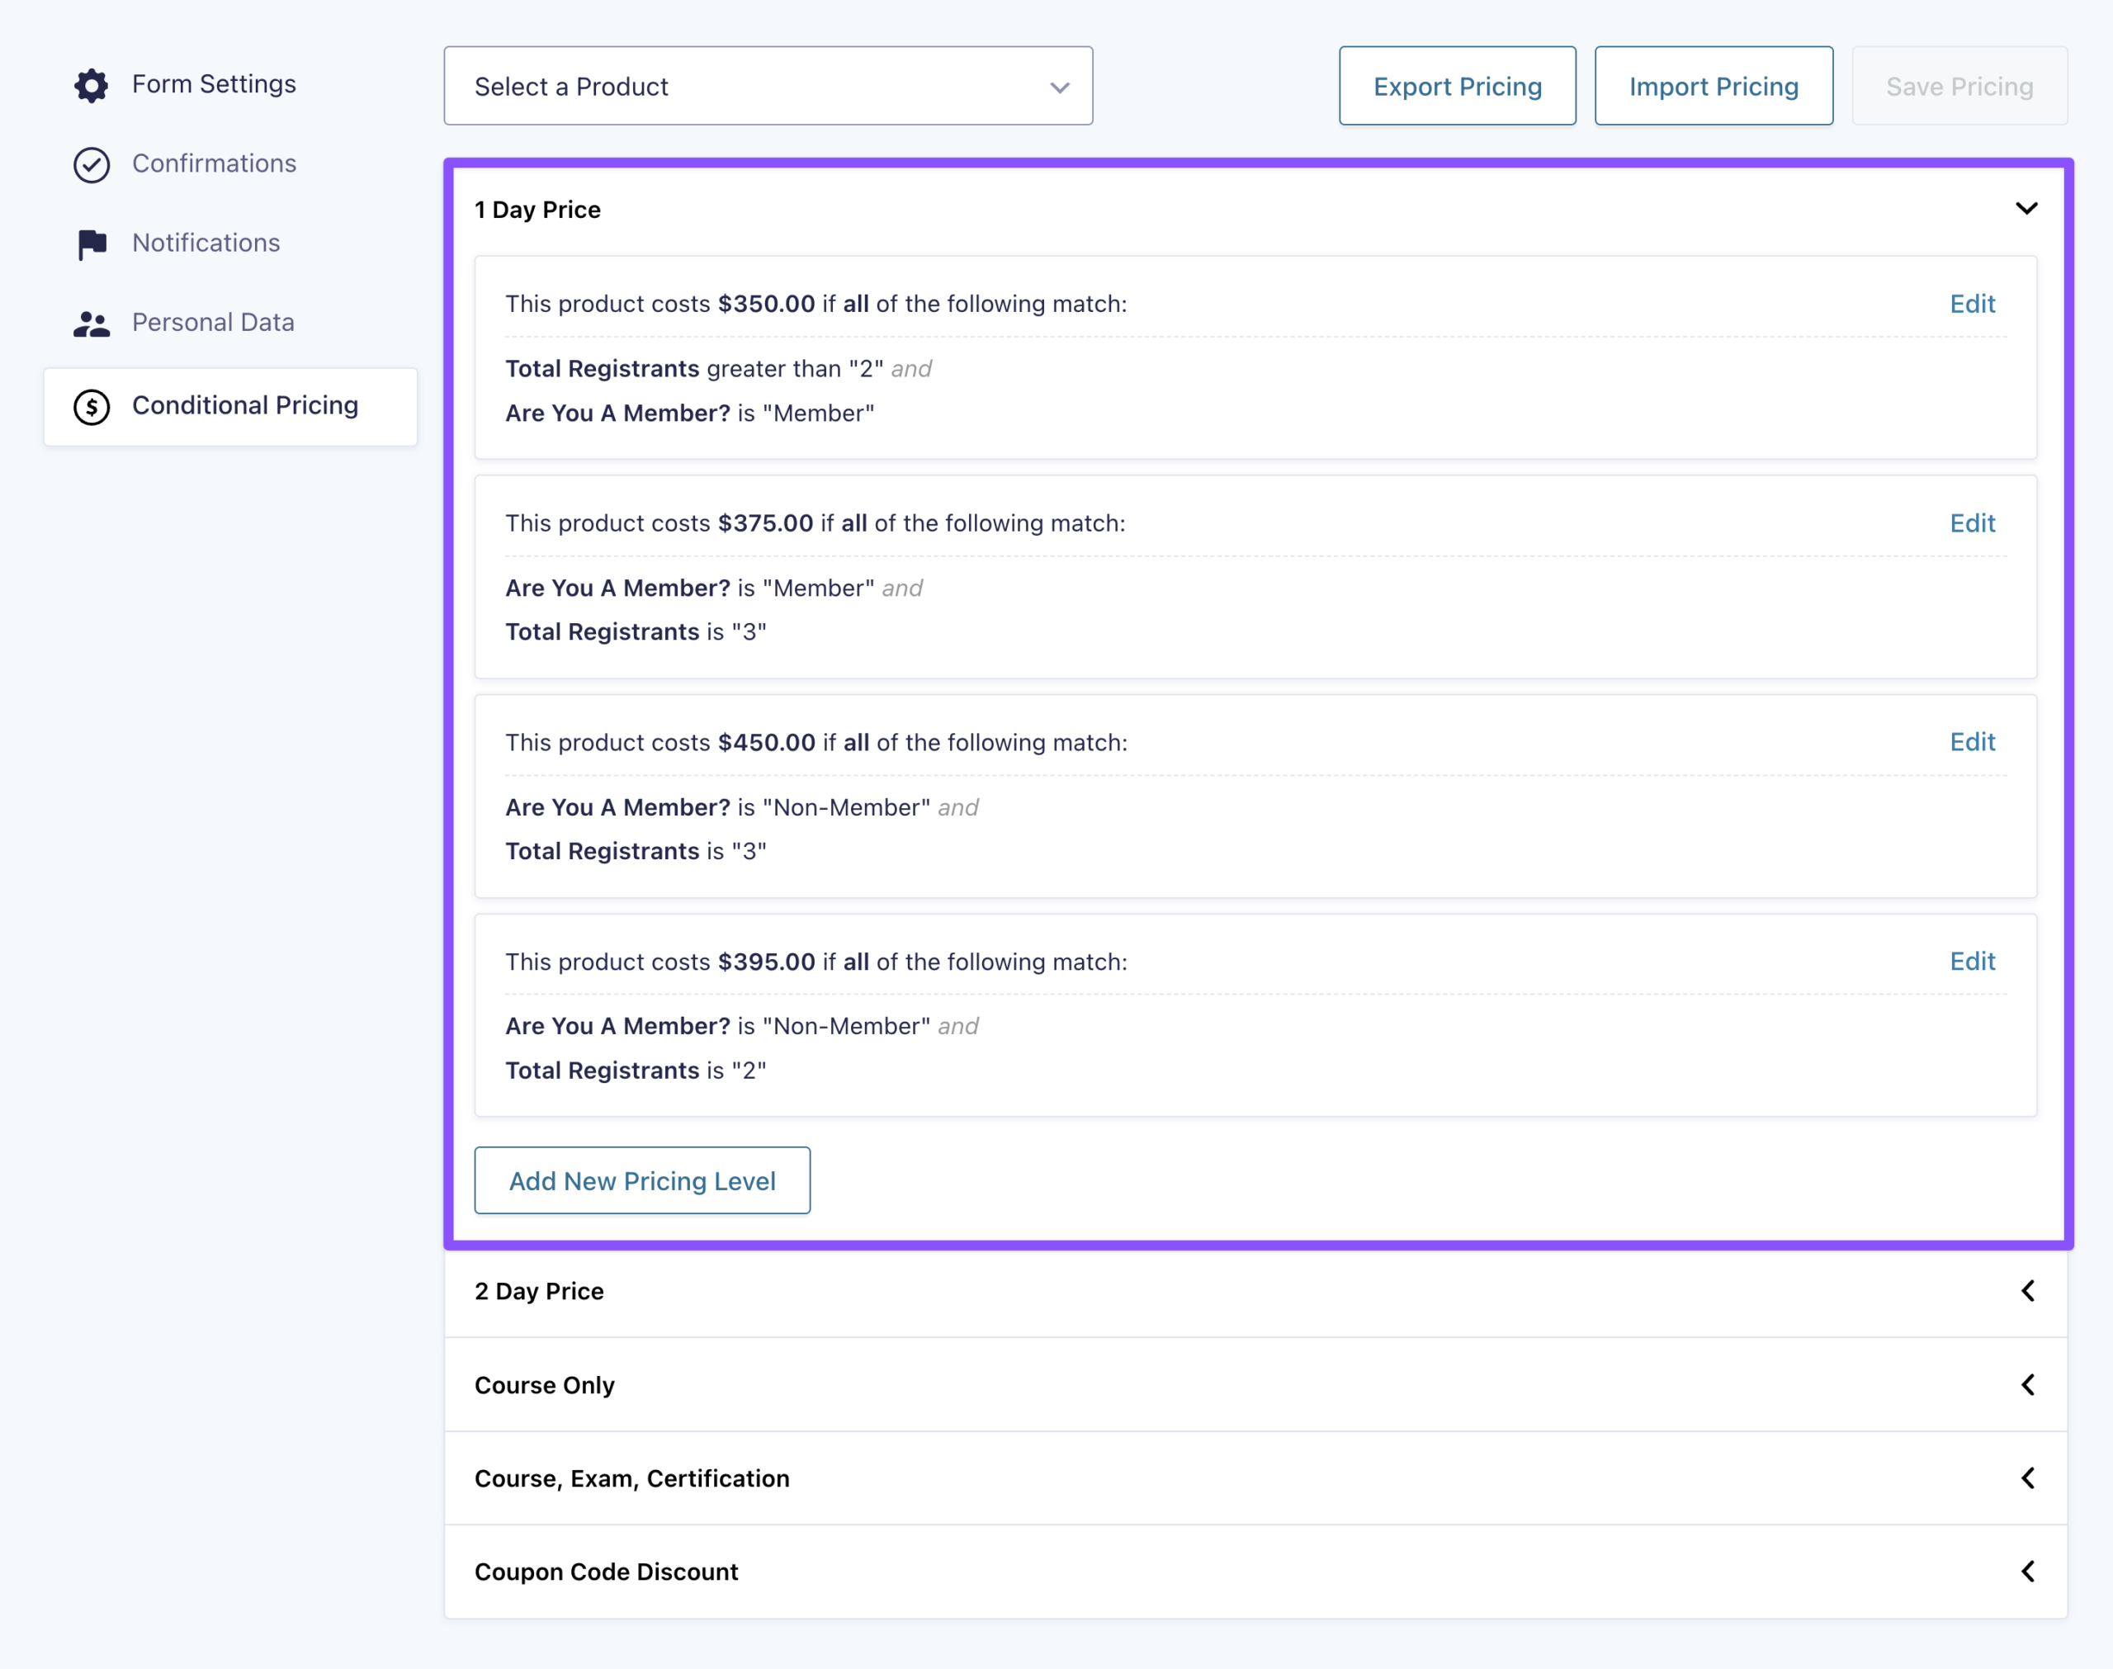
Task: Click the Conditional Pricing dollar icon
Action: (x=91, y=406)
